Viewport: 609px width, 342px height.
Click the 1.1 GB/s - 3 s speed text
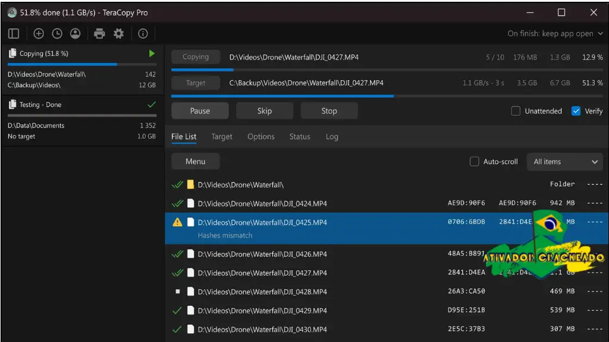coord(483,83)
